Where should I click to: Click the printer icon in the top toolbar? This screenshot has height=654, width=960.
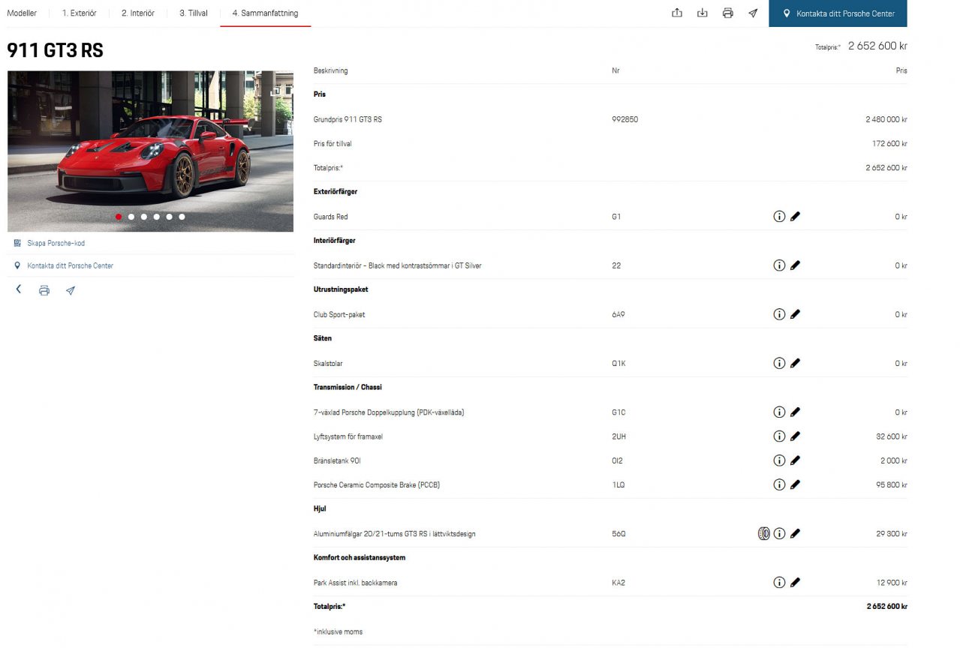[727, 13]
